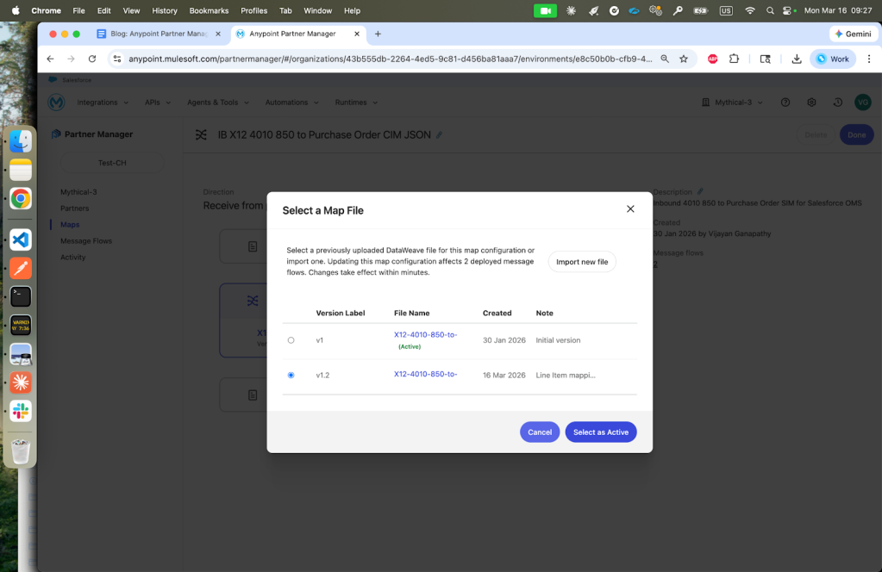
Task: Launch Slack from the Dock
Action: click(21, 410)
